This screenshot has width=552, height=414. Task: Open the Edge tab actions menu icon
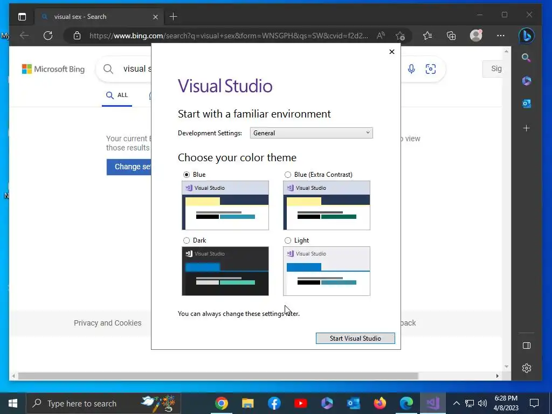click(x=22, y=17)
